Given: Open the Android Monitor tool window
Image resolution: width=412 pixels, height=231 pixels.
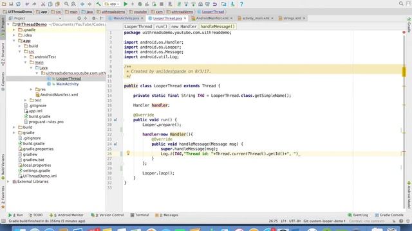Looking at the screenshot, I should point(66,215).
